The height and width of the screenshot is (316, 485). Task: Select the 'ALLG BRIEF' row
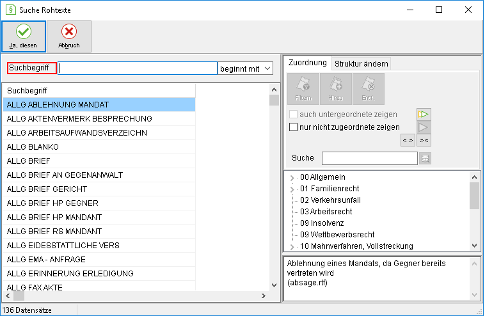tap(99, 161)
